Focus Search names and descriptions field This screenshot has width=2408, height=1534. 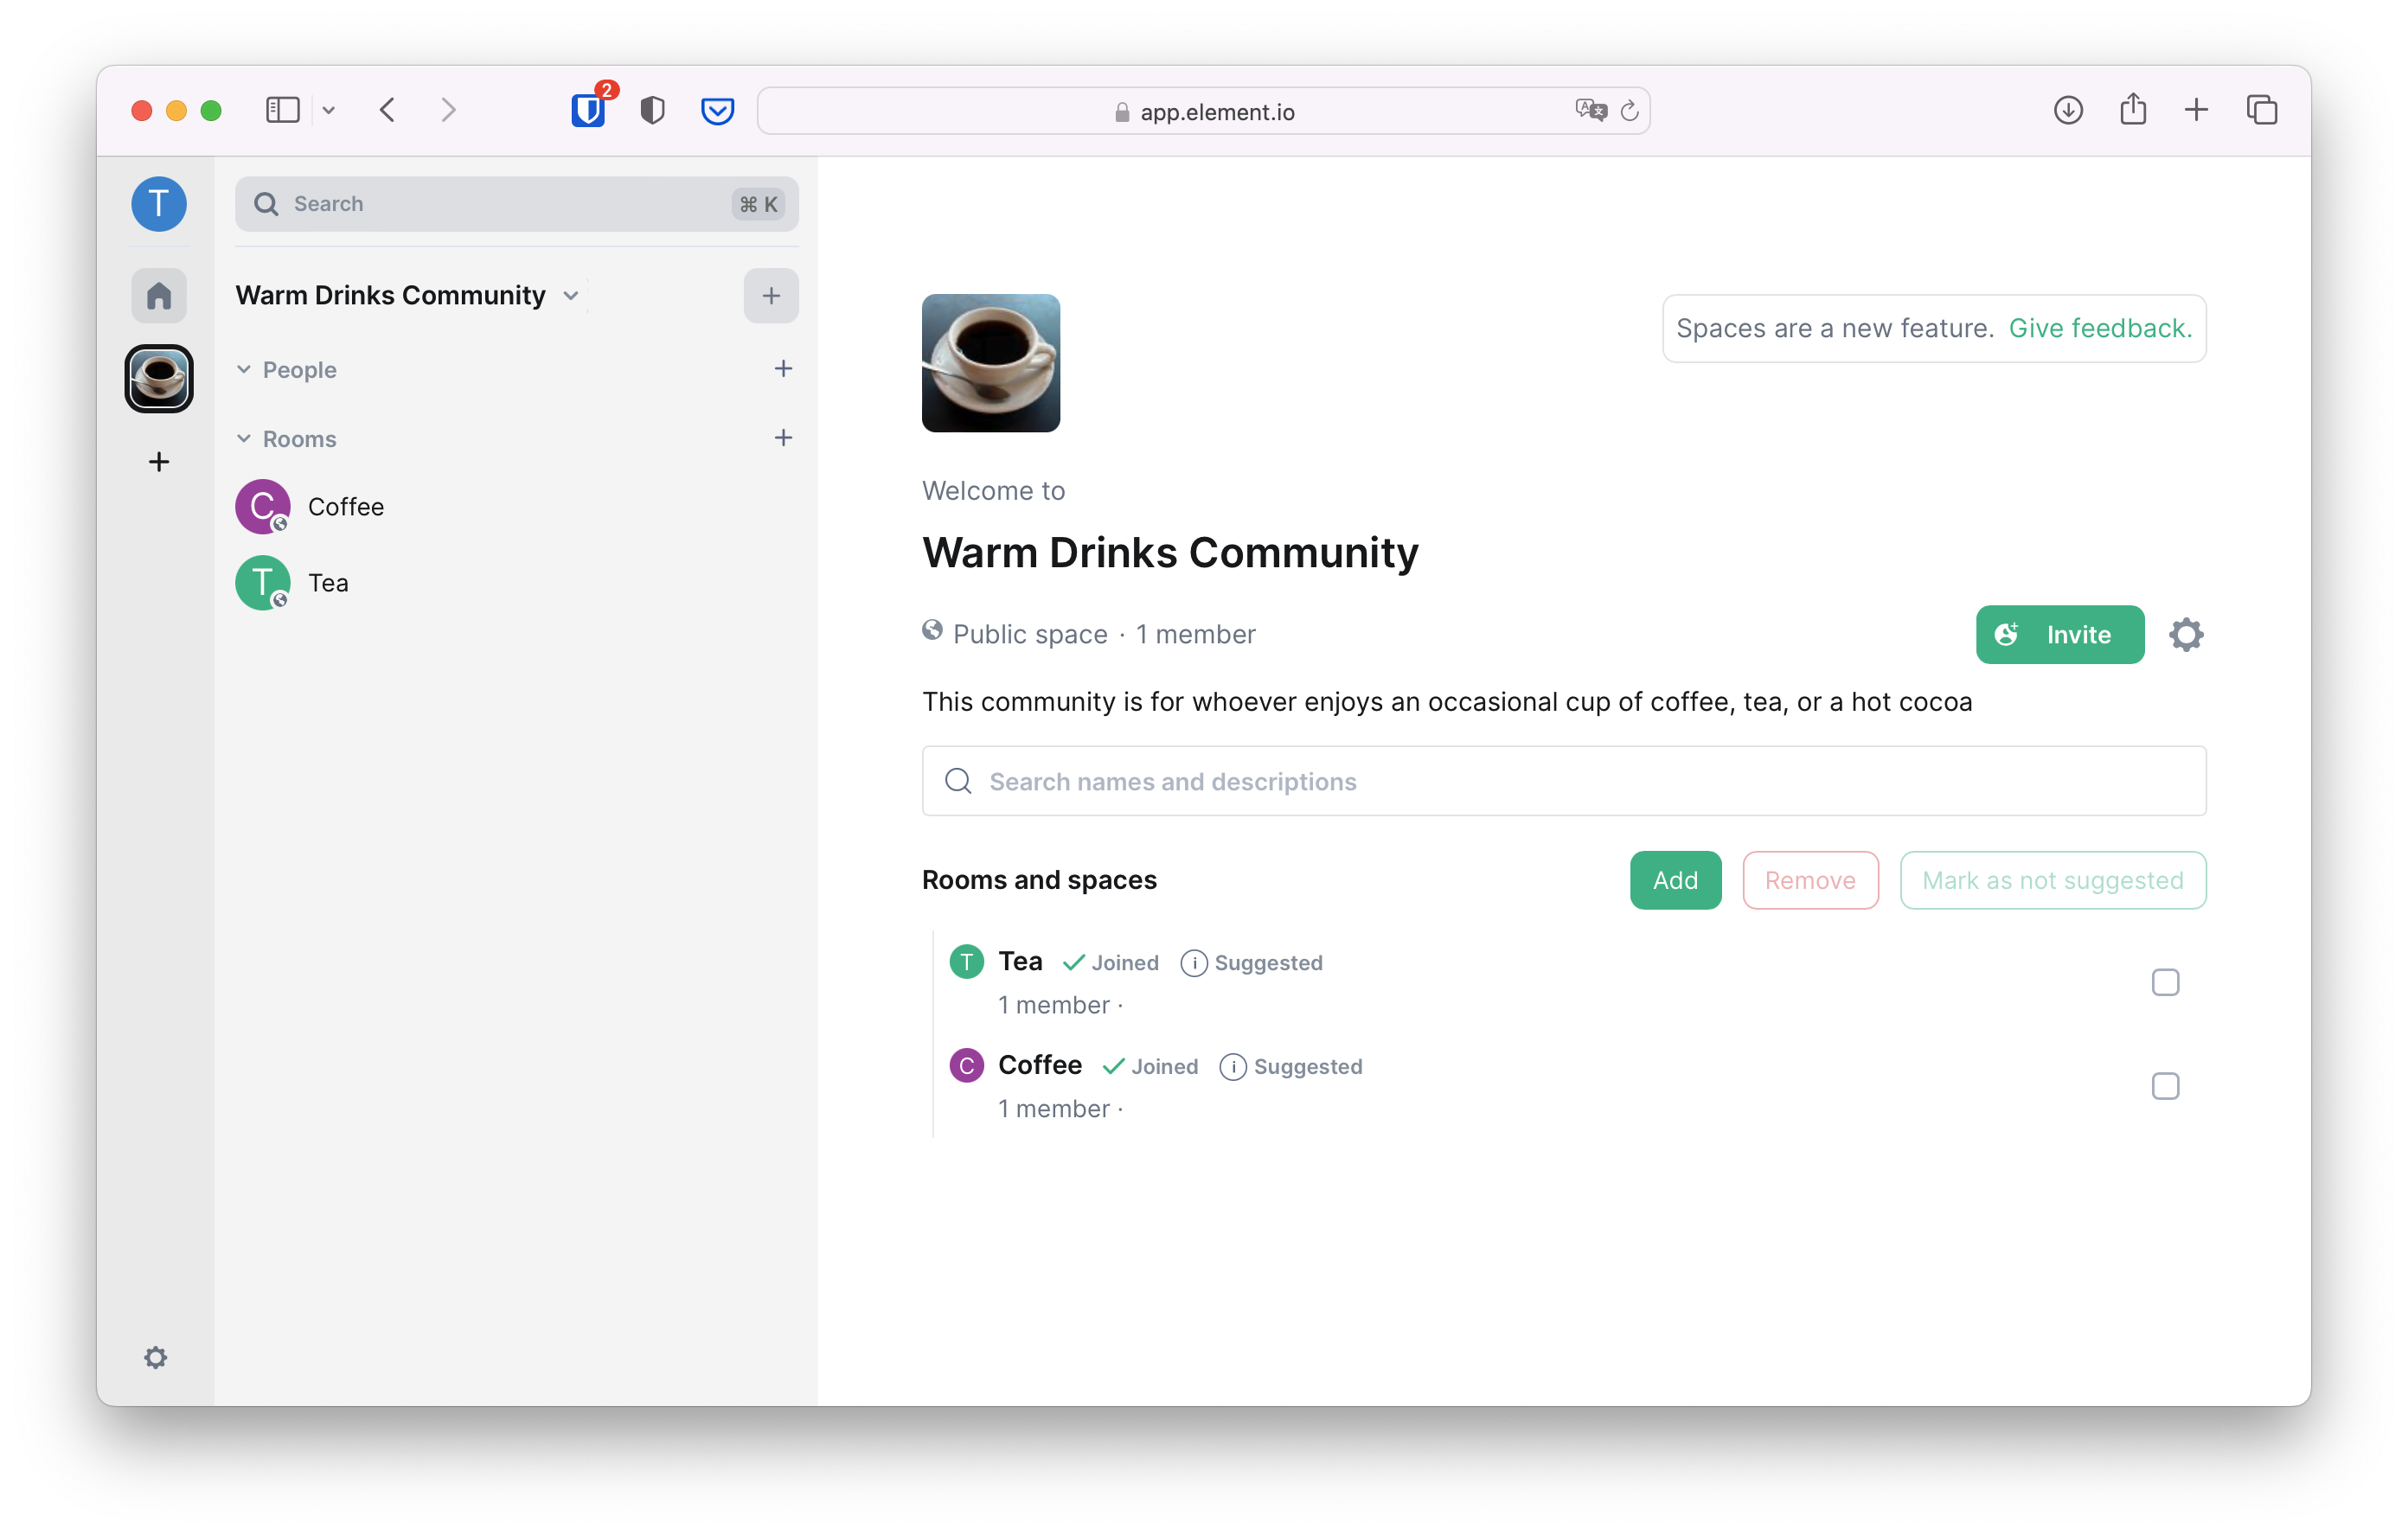tap(1563, 781)
